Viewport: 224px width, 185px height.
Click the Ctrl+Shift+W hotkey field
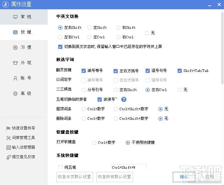[129, 167]
